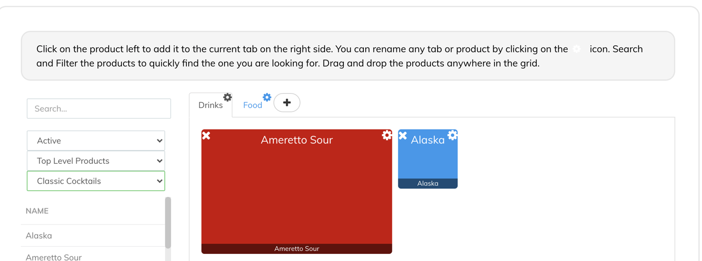702x261 pixels.
Task: Open settings gear on Drinks tab
Action: [x=228, y=97]
